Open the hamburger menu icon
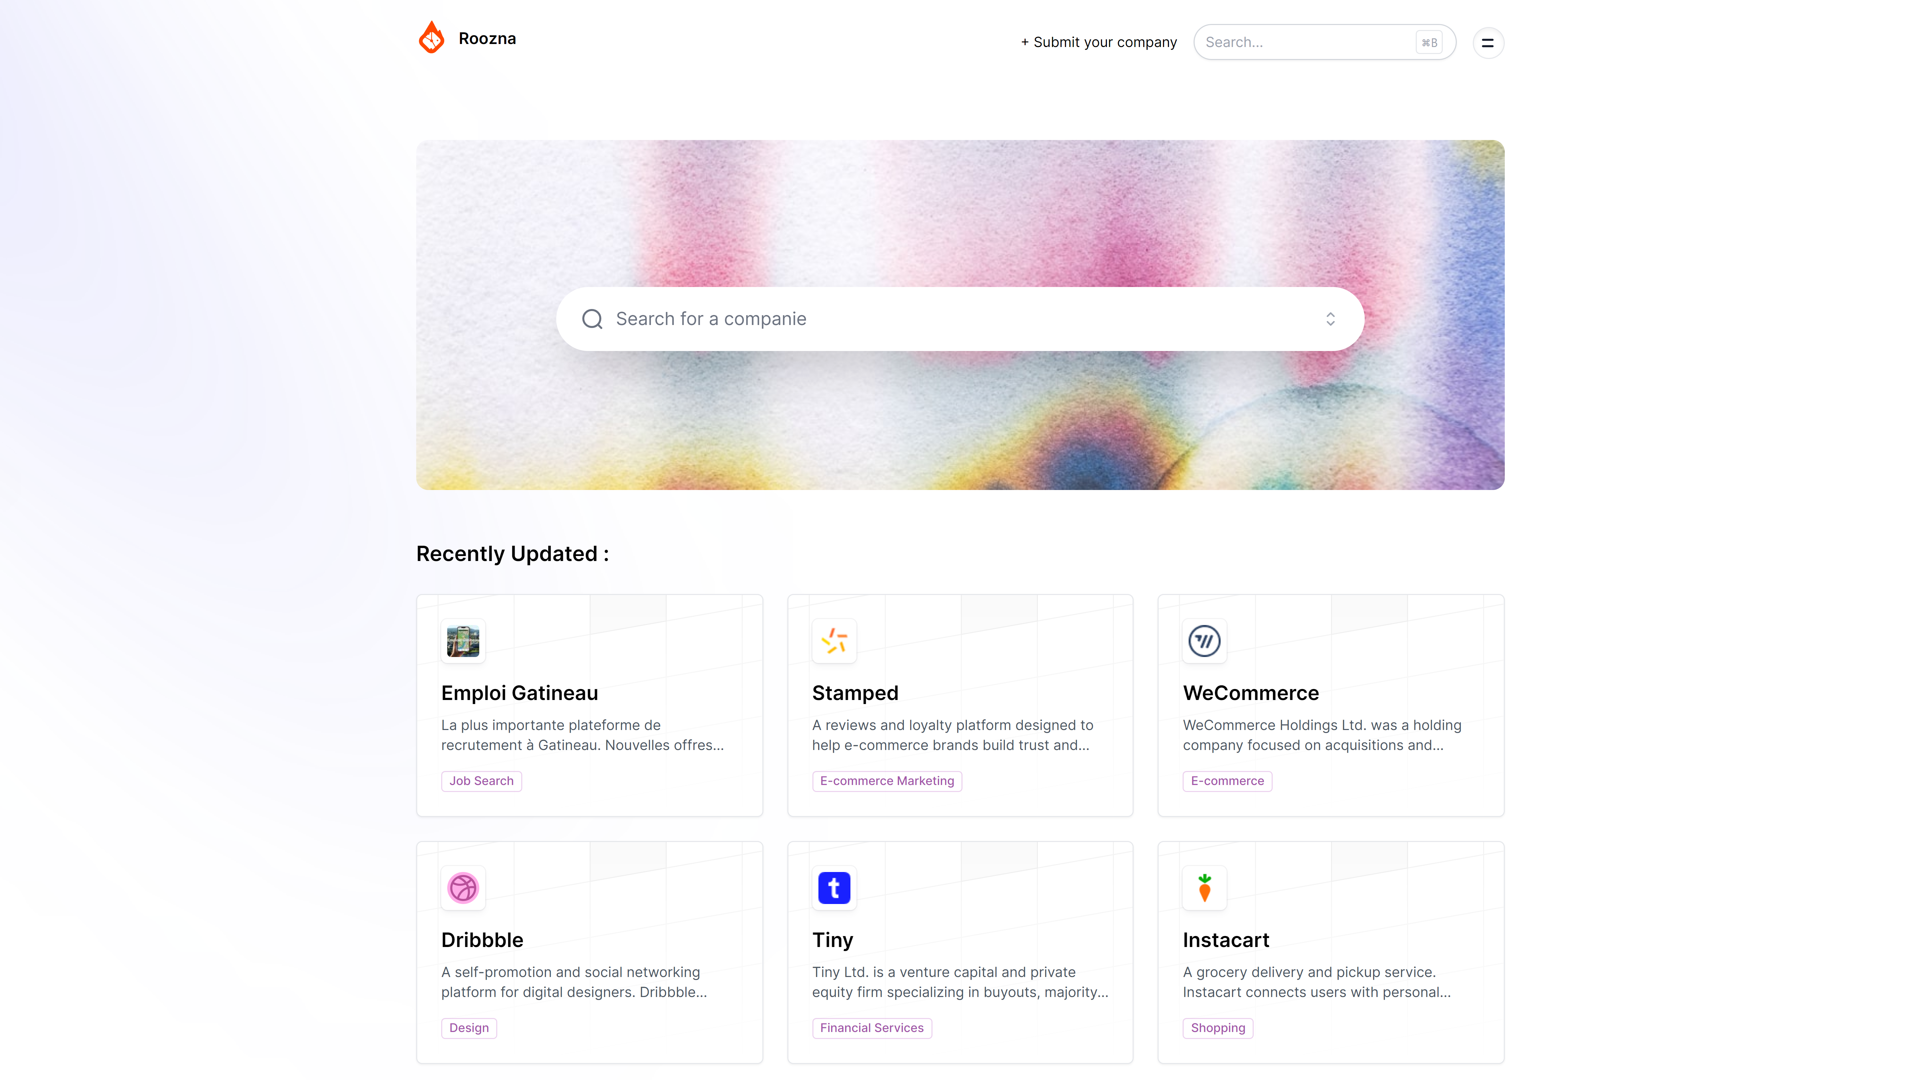 coord(1488,42)
